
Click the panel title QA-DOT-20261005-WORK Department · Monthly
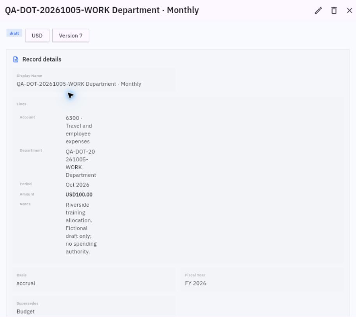pos(102,10)
